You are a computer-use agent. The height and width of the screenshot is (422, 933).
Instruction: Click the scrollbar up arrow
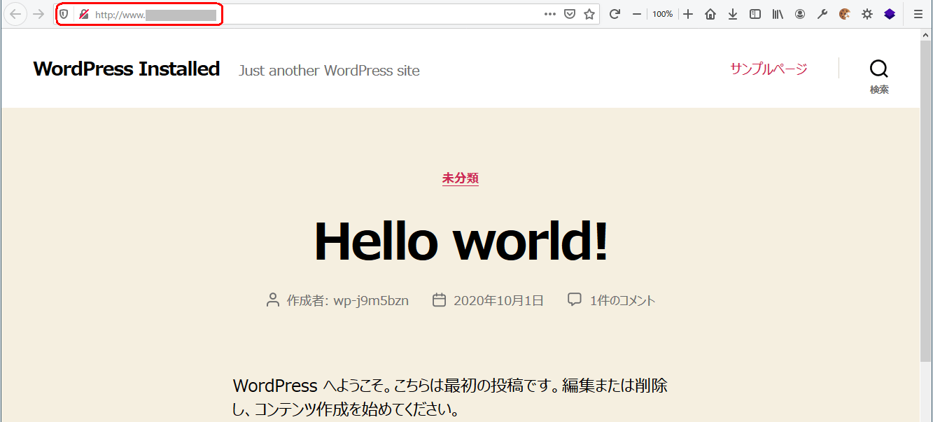pos(926,35)
